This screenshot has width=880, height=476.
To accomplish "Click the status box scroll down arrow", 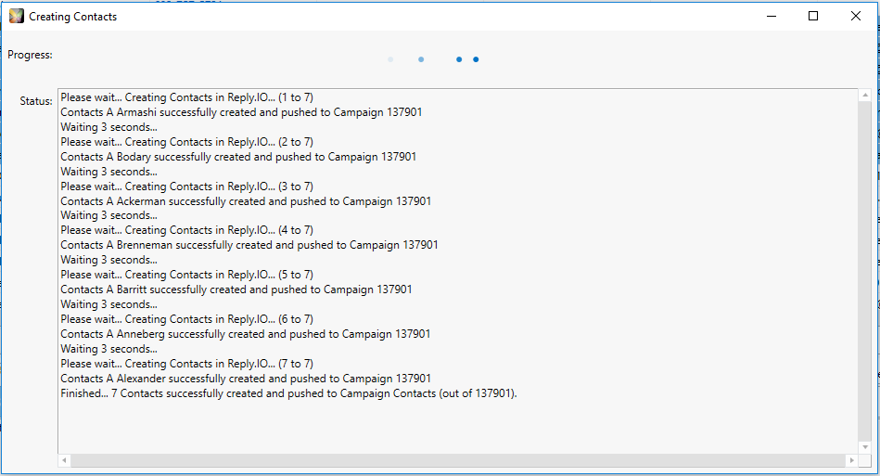I will coord(865,447).
